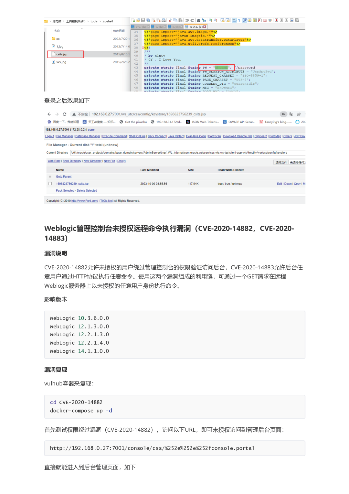
Task: Open the Get the pikachu bookmark
Action: tap(133, 122)
